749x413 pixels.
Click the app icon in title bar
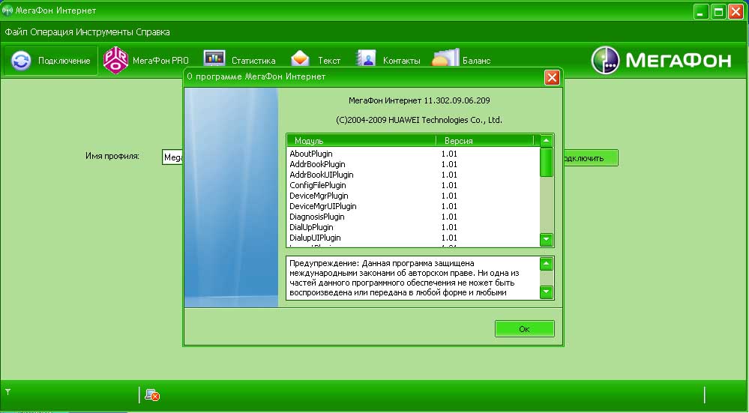coord(7,10)
